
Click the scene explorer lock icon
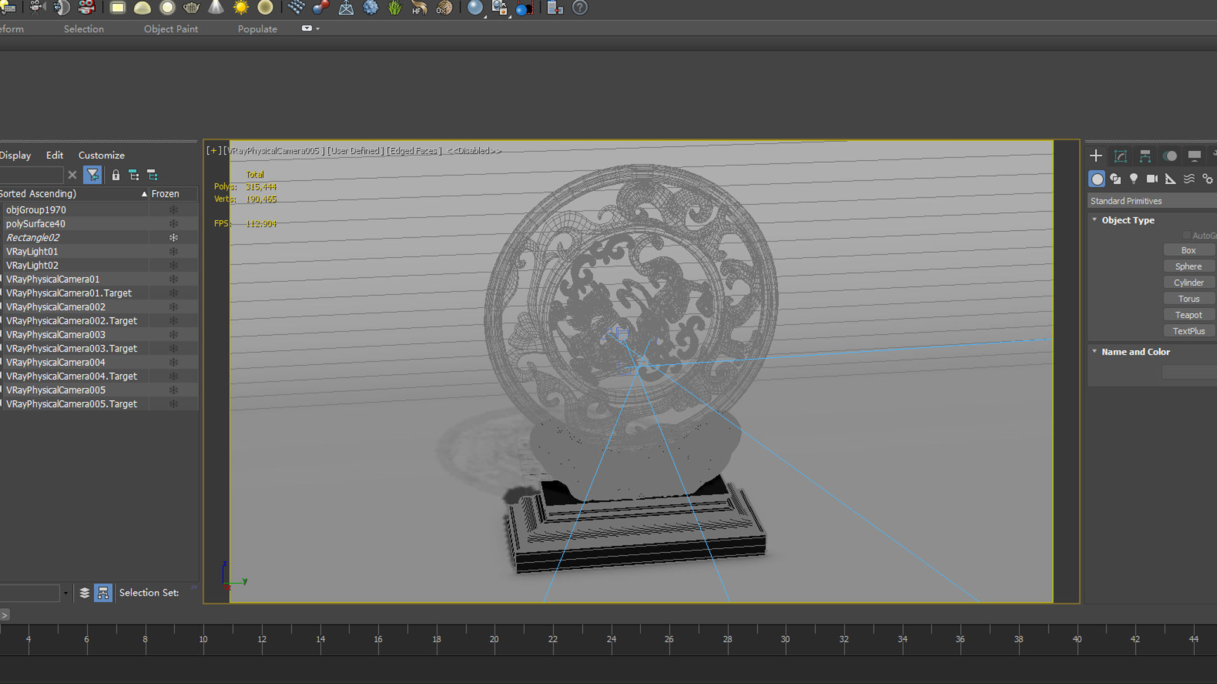tap(115, 175)
